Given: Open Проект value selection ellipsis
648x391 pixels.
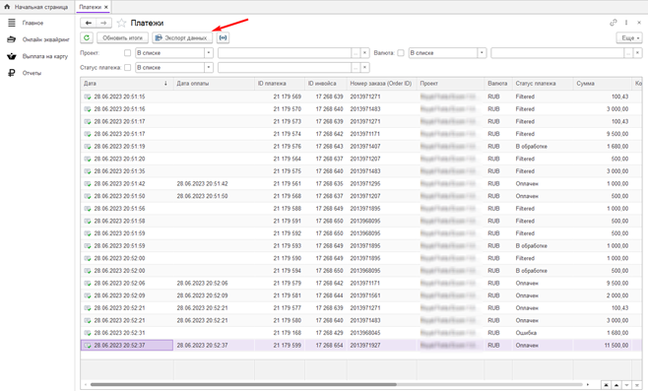Looking at the screenshot, I should [x=356, y=53].
